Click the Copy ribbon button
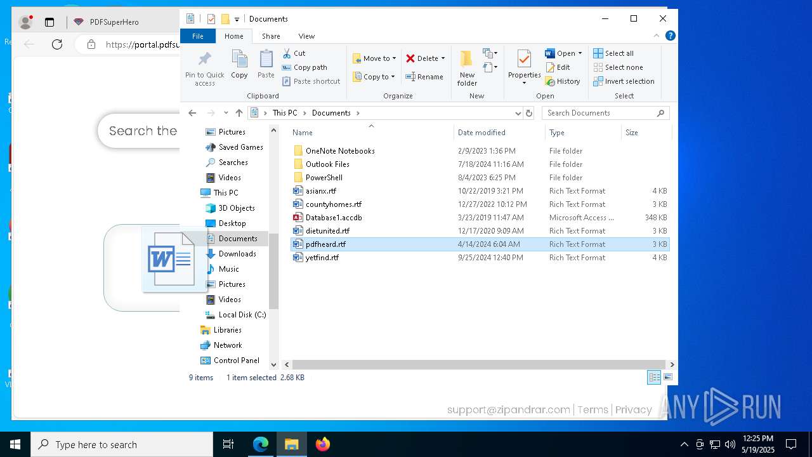812x457 pixels. [x=239, y=65]
